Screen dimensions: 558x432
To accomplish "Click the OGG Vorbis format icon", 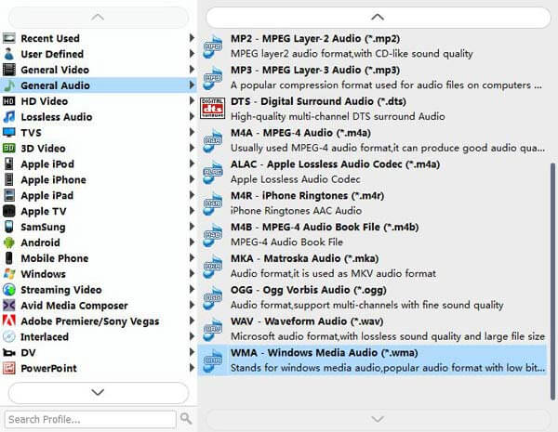I will [212, 297].
